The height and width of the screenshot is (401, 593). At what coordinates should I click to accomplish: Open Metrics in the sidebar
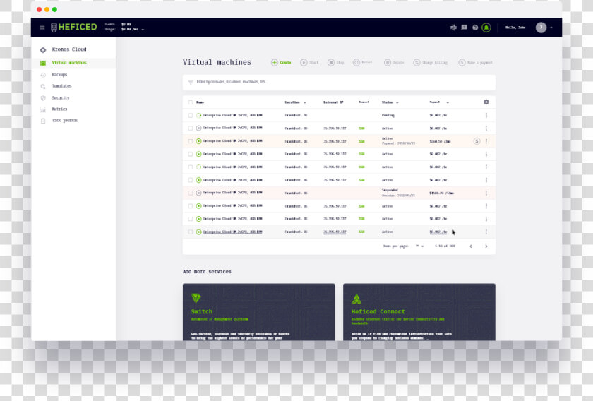click(x=59, y=109)
